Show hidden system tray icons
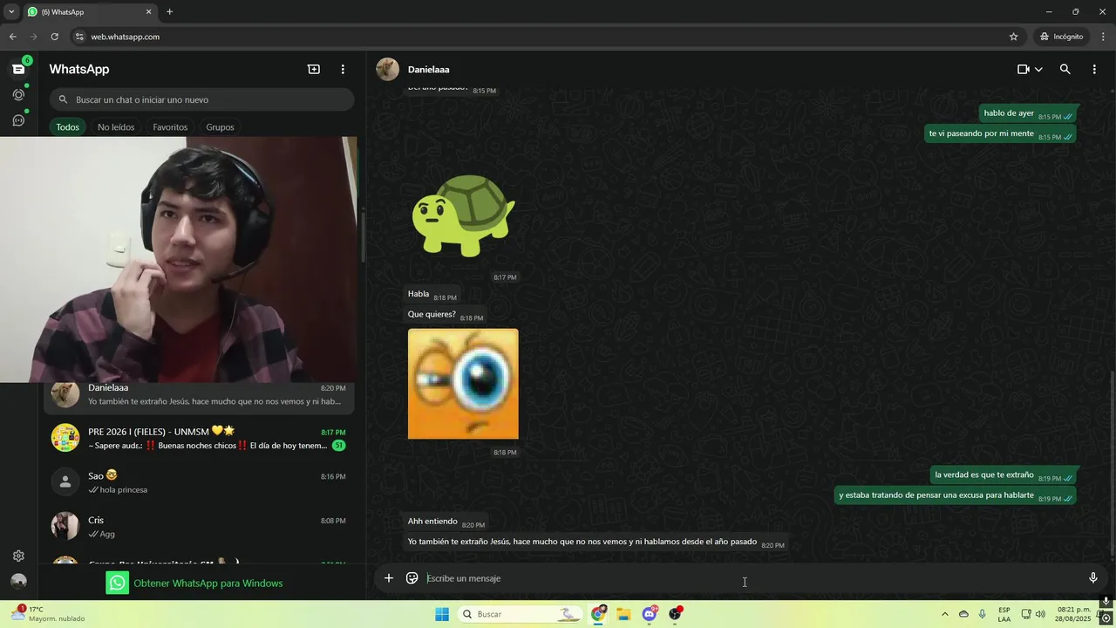Viewport: 1116px width, 628px height. (x=944, y=614)
